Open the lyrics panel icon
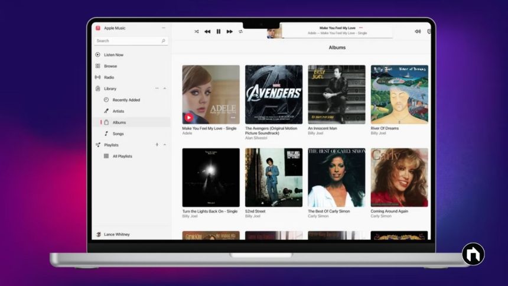The height and width of the screenshot is (286, 508). (x=429, y=31)
